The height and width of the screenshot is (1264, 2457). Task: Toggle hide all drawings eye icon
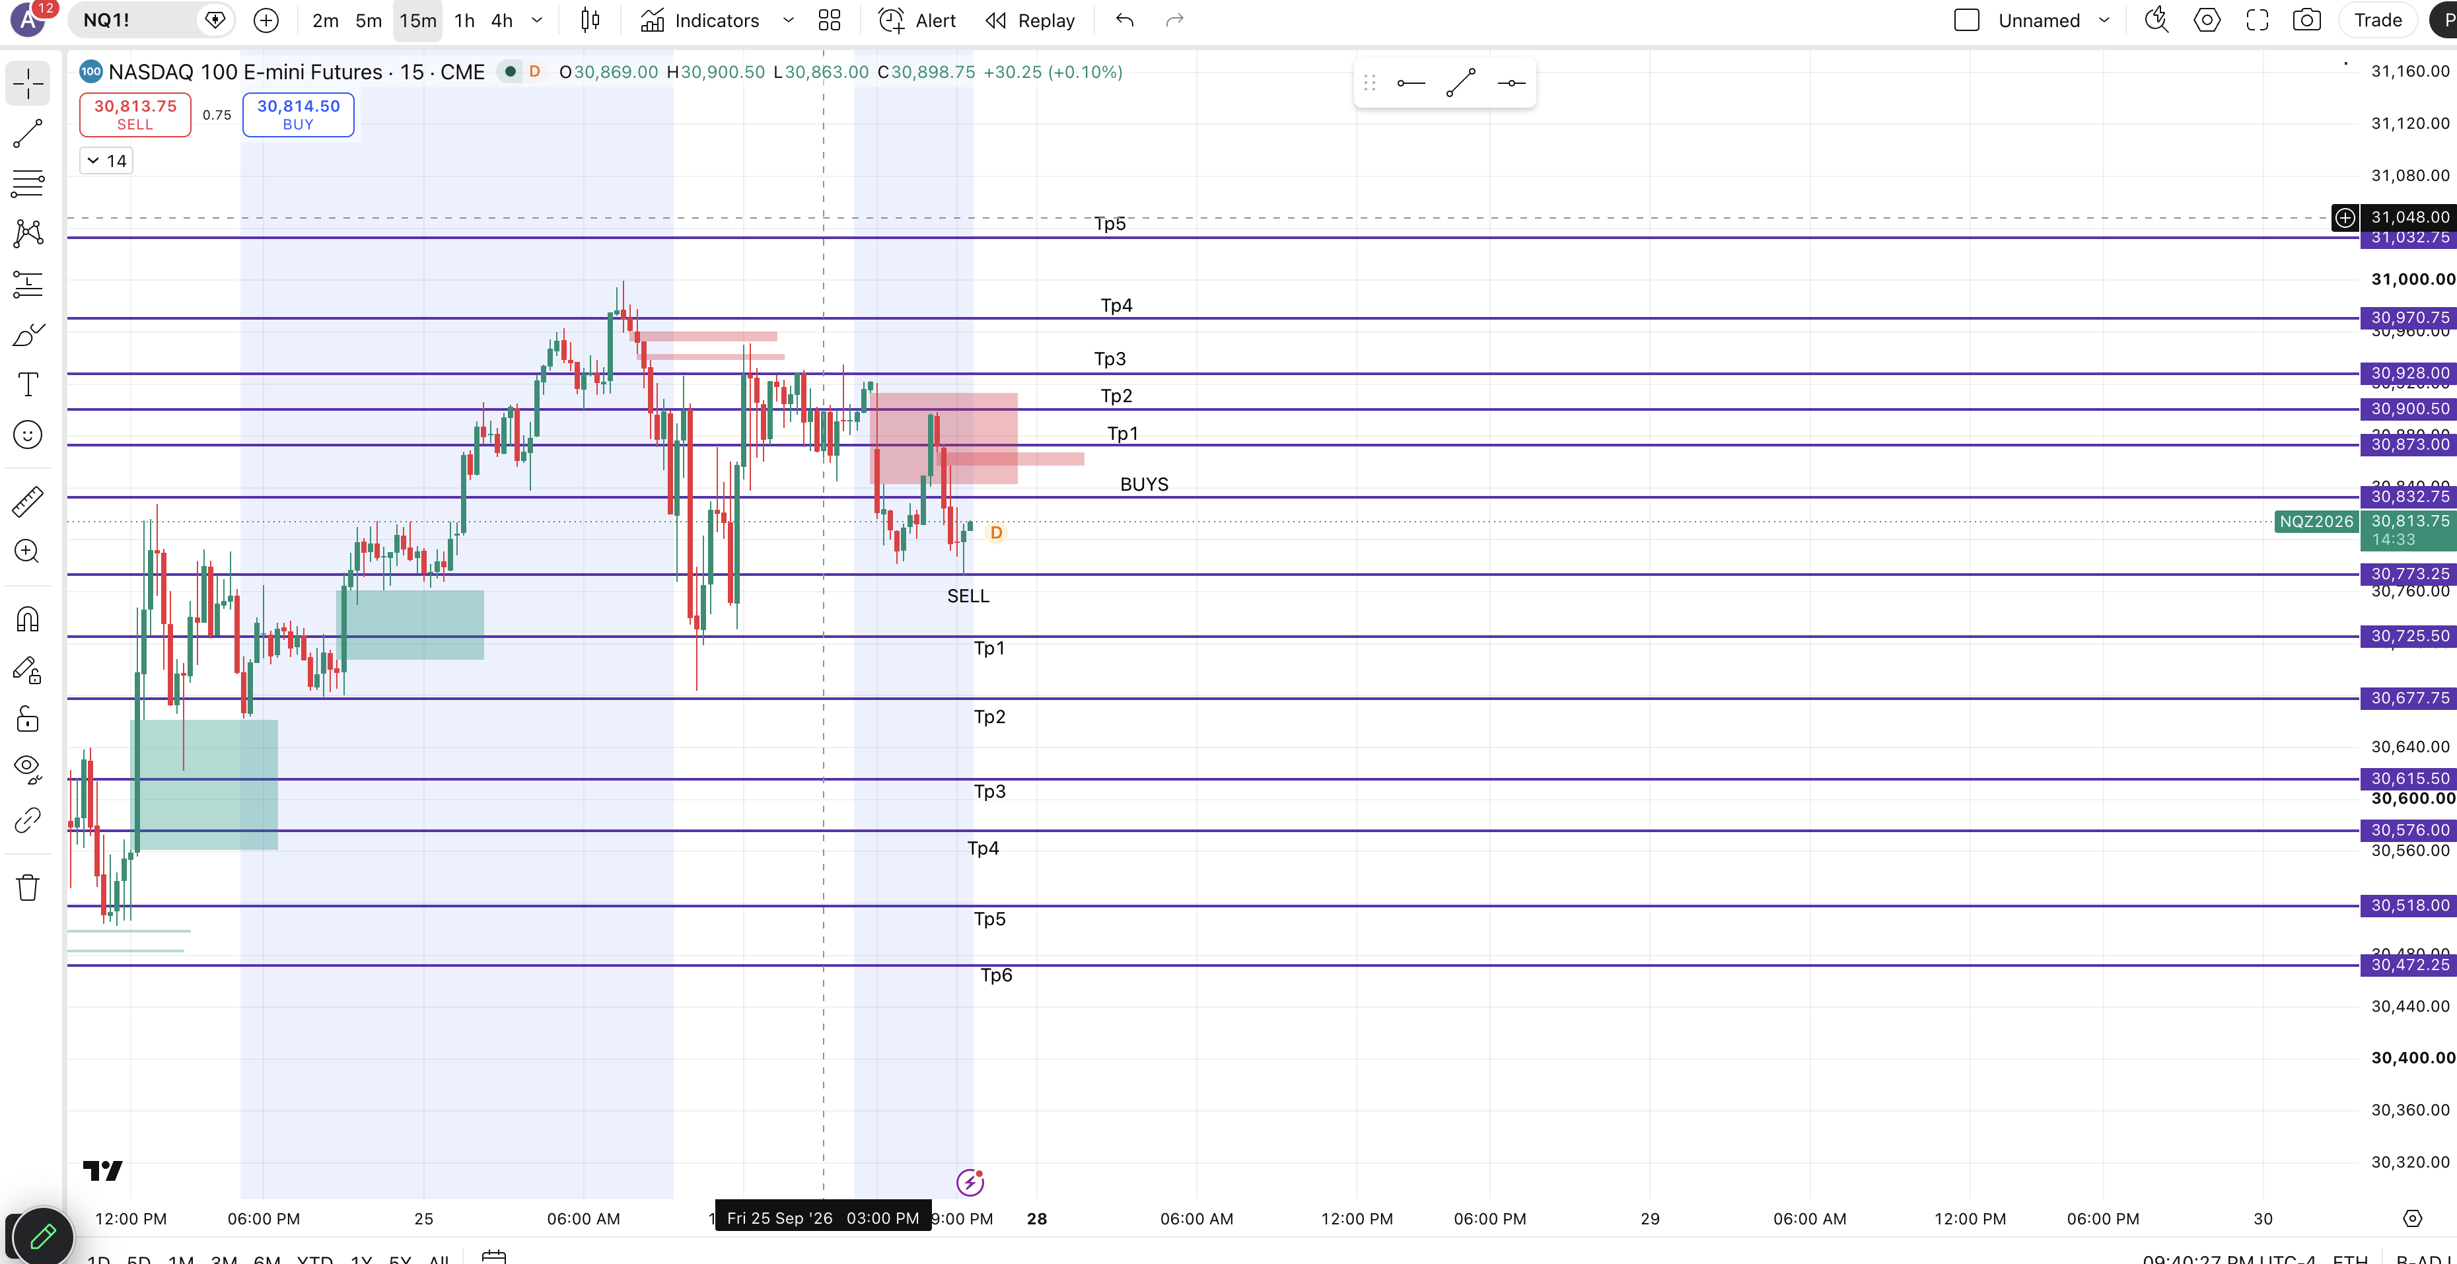28,769
